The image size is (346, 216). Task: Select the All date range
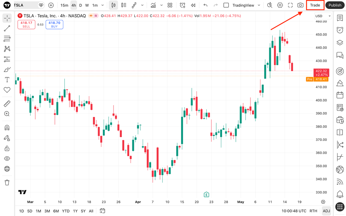(x=91, y=211)
